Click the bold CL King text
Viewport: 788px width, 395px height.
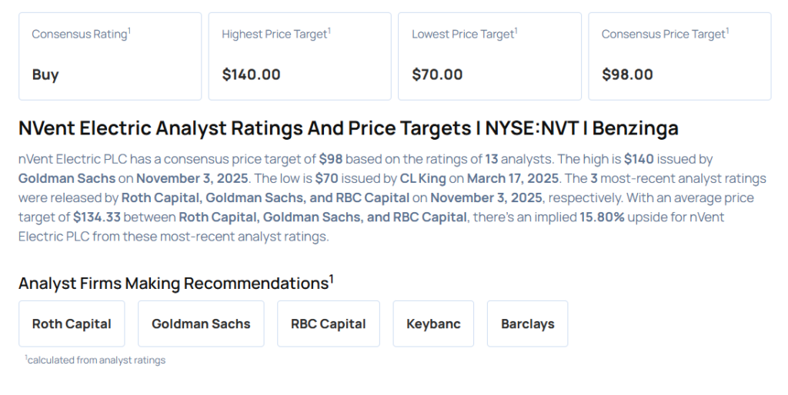(422, 178)
